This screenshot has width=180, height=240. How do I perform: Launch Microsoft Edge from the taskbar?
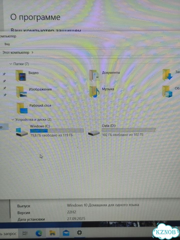(x=39, y=233)
